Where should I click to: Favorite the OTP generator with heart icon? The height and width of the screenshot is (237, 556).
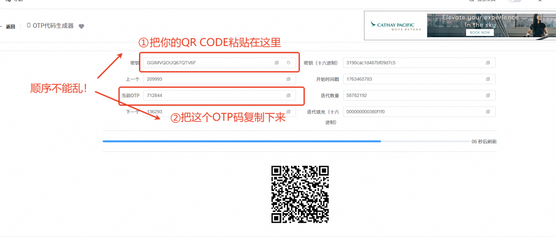point(81,26)
